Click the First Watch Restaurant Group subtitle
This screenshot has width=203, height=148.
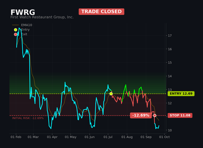tap(42, 17)
